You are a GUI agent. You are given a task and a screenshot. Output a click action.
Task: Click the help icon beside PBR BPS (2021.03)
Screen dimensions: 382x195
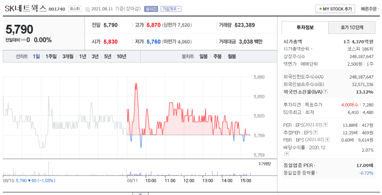328,140
